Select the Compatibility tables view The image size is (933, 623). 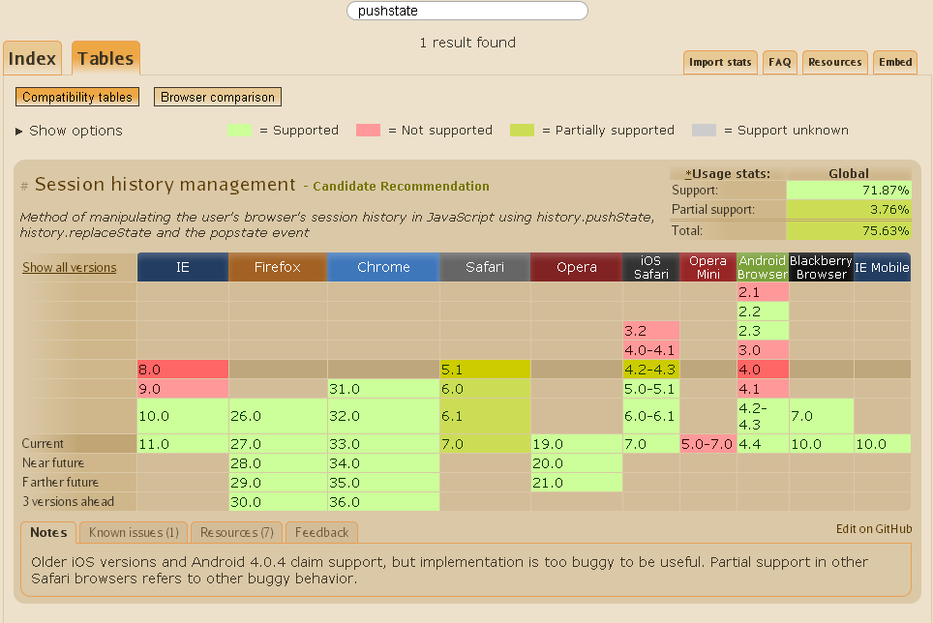(x=77, y=97)
